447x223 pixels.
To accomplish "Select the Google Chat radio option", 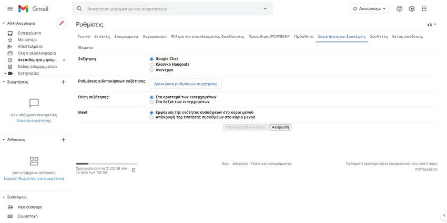I will coord(151,59).
